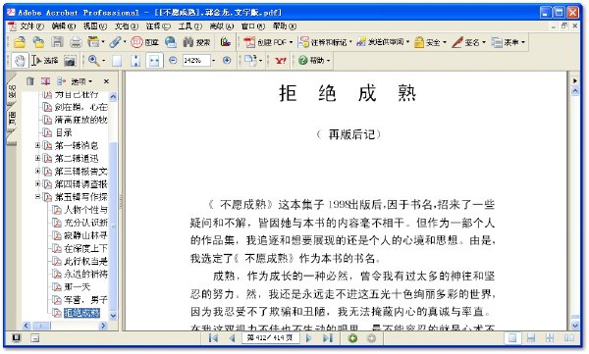
Task: Select Single Page layout icon
Action: tap(512, 338)
